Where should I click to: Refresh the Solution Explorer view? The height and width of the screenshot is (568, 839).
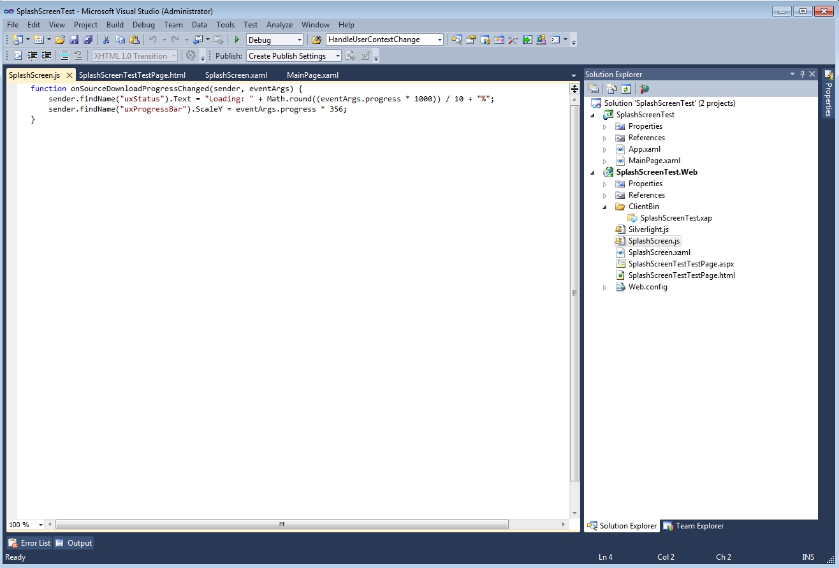pyautogui.click(x=626, y=89)
